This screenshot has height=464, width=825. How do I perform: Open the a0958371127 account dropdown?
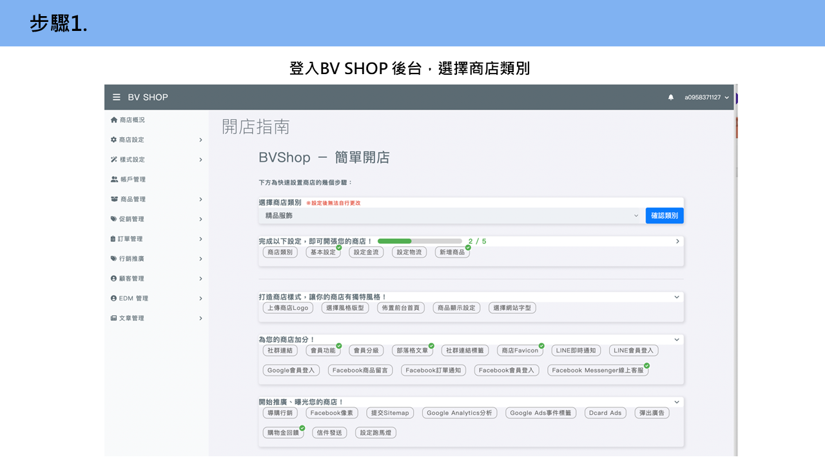click(706, 97)
